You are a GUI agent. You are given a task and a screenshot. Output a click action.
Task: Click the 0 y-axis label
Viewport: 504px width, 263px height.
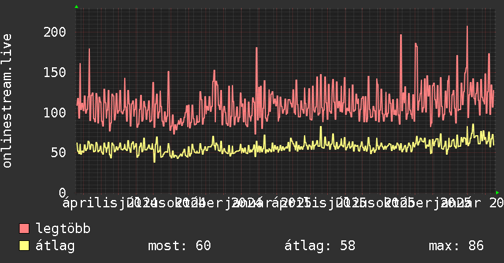coord(62,193)
